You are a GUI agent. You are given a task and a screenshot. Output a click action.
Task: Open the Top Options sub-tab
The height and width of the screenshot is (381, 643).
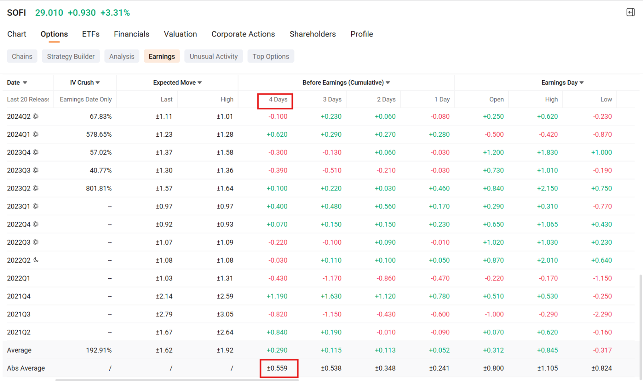tap(271, 56)
